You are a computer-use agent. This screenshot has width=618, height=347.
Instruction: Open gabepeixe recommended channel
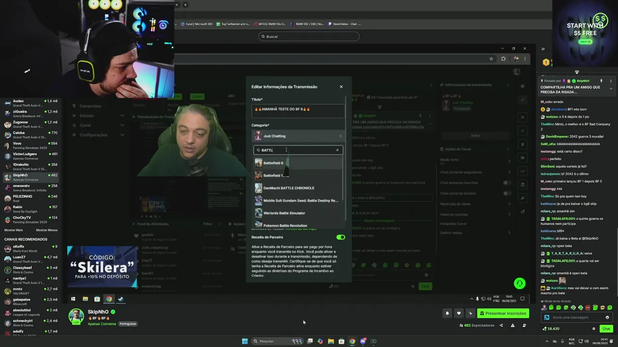[30, 302]
